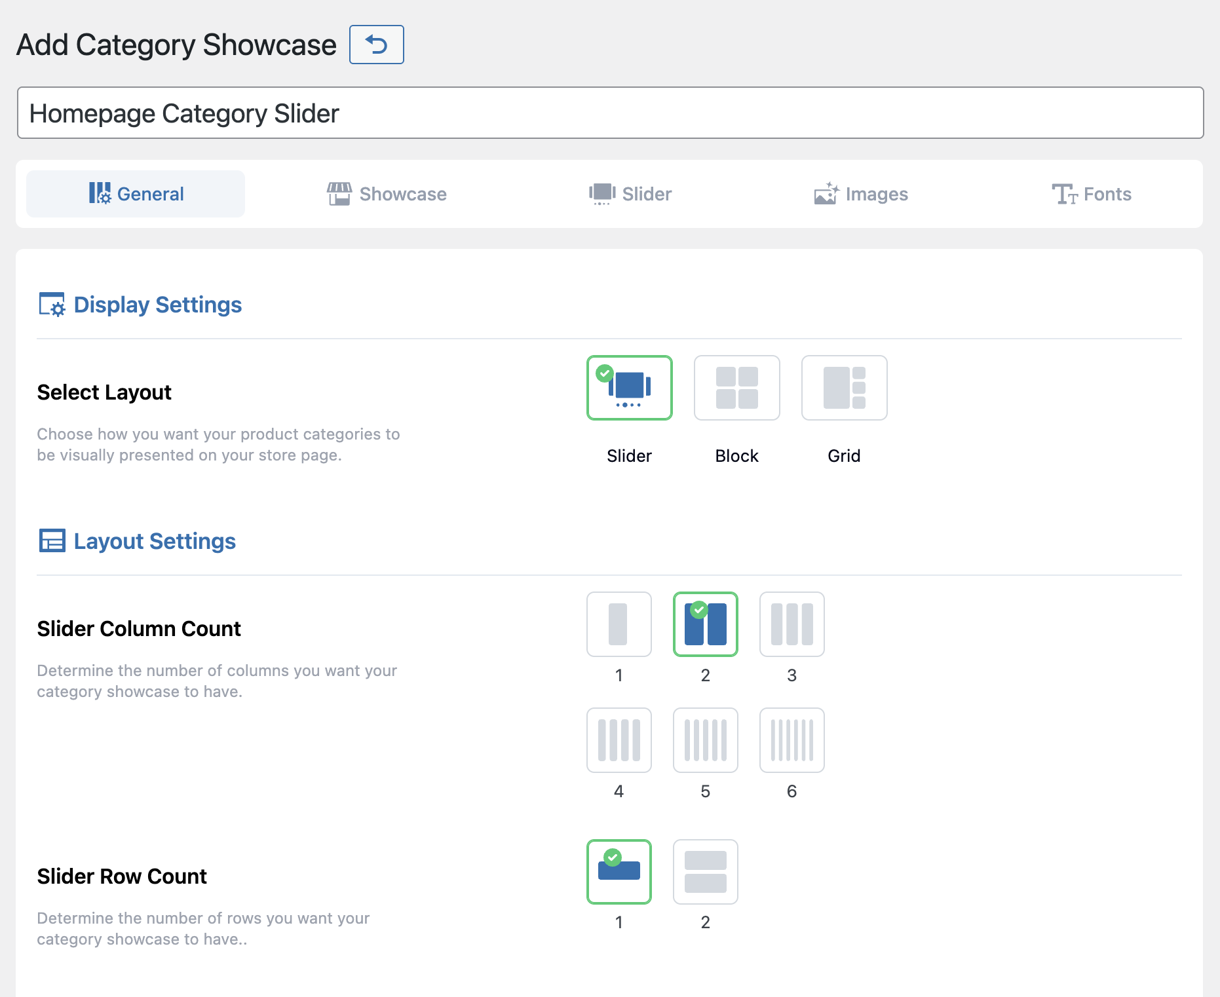Select the Slider layout icon
Viewport: 1220px width, 997px height.
(629, 388)
